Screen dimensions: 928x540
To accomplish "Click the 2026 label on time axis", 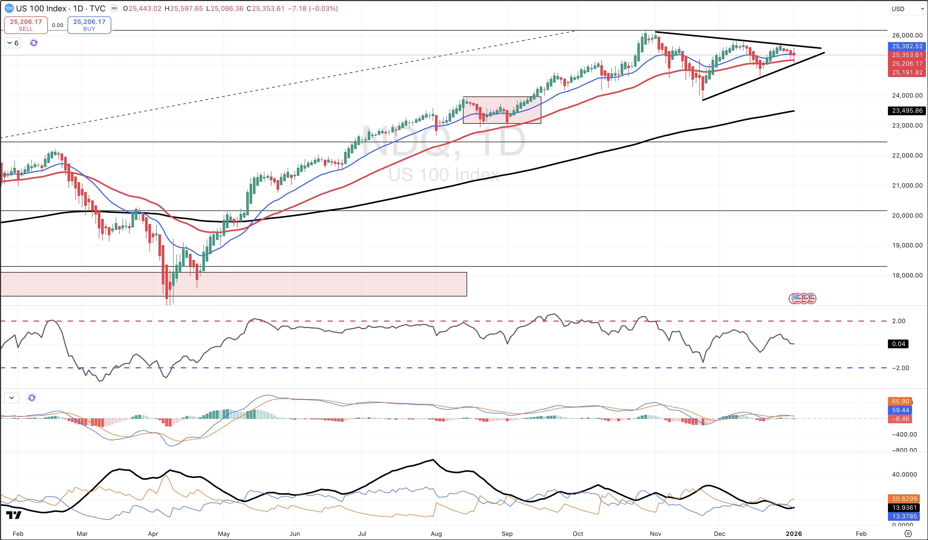I will click(794, 533).
